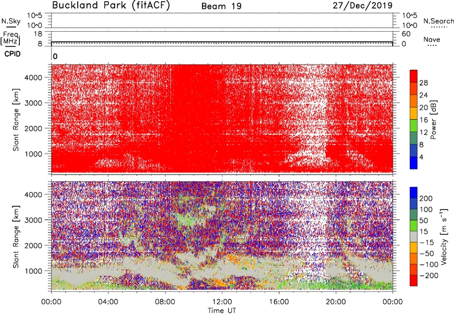
Task: Select the teal 8–12 dB power colorbar segment
Action: [414, 138]
